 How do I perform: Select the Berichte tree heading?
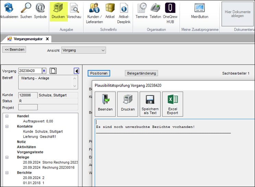point(24,173)
